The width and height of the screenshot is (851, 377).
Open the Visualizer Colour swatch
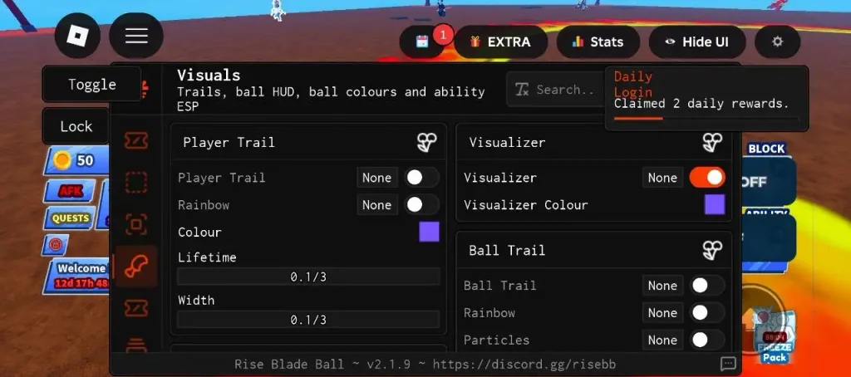point(715,204)
